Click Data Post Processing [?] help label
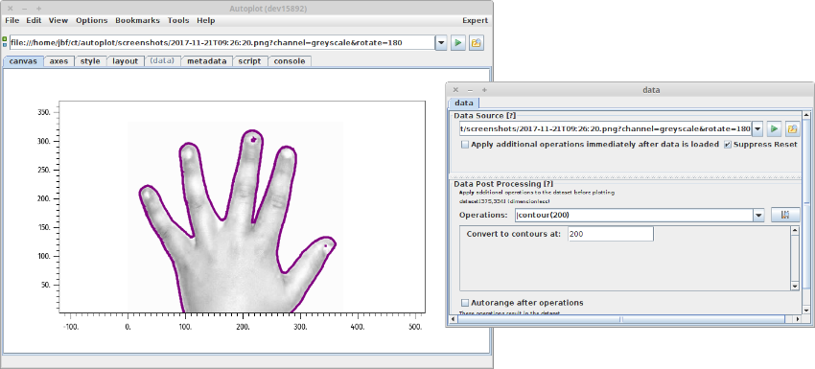This screenshot has width=815, height=369. point(503,183)
